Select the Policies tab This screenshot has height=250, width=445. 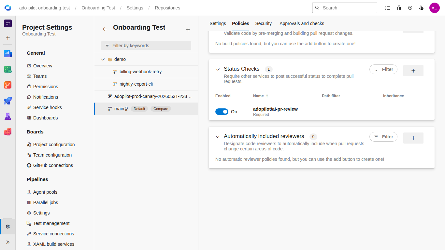point(240,23)
